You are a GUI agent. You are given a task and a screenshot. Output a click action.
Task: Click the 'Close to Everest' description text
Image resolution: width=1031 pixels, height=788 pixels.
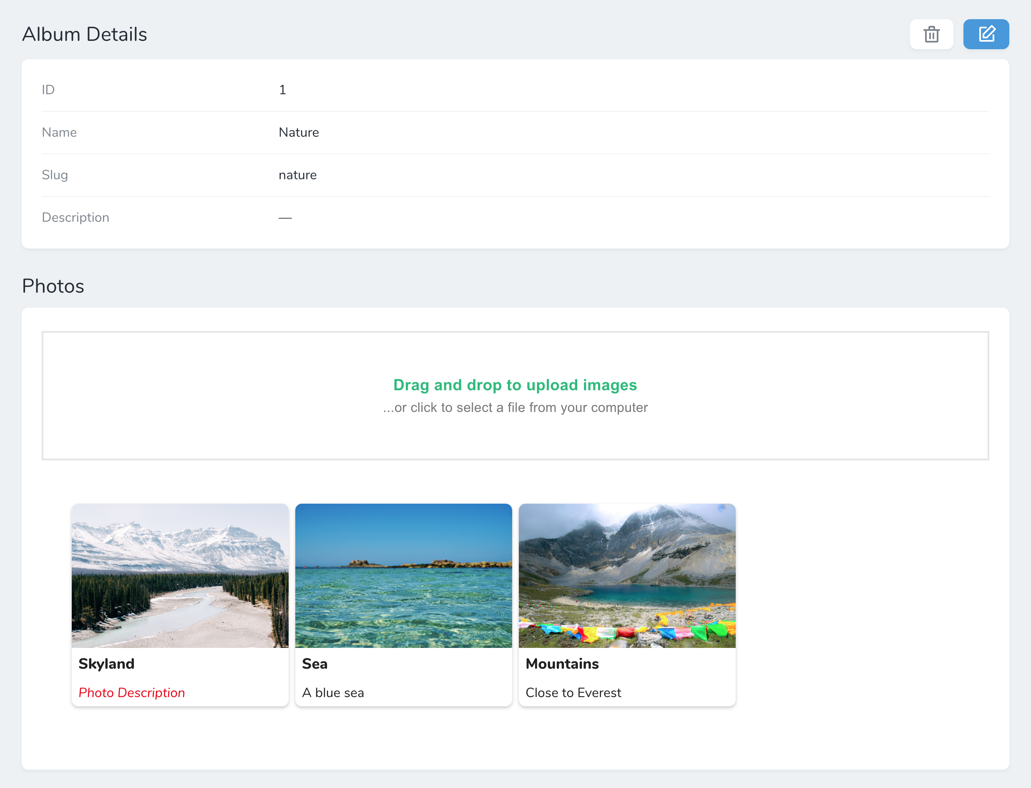[573, 693]
